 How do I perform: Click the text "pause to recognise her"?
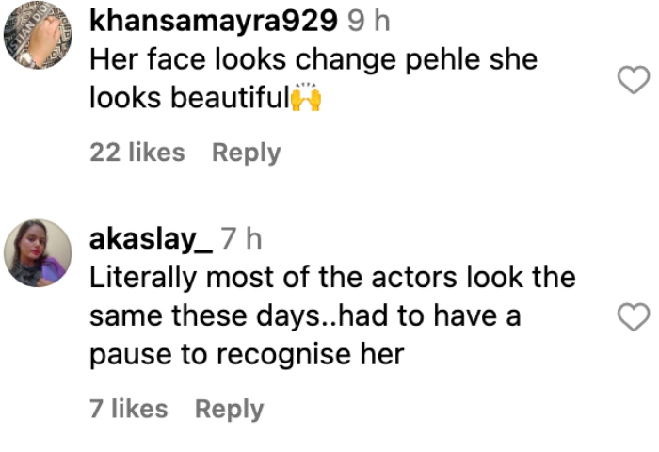click(247, 356)
